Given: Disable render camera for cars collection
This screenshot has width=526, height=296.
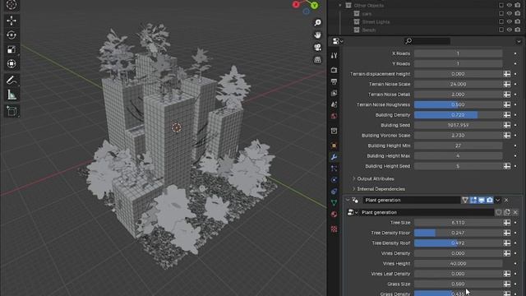Looking at the screenshot, I should (518, 13).
